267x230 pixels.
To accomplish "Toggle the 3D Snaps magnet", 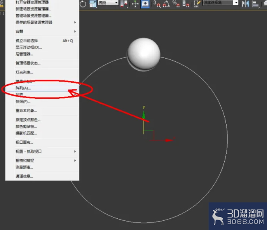I will click(x=157, y=4).
